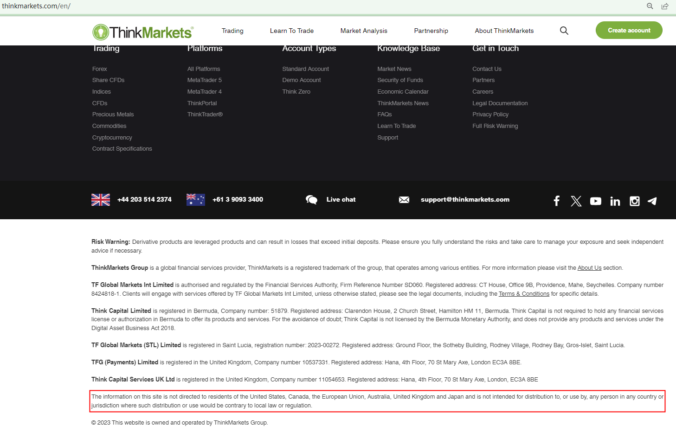This screenshot has width=676, height=432.
Task: Open the site search magnifier icon
Action: coord(564,30)
